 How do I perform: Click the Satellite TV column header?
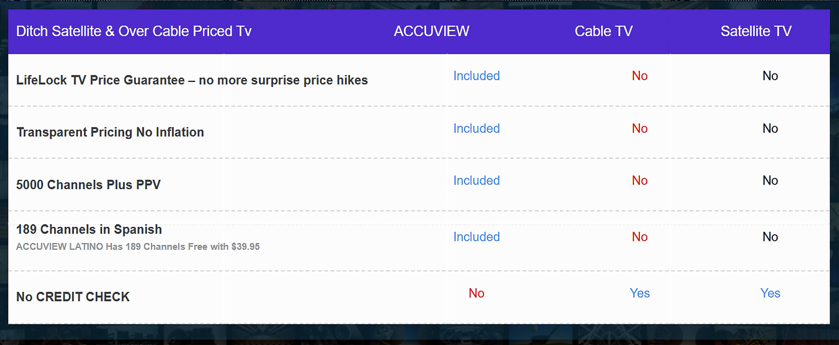(x=756, y=31)
